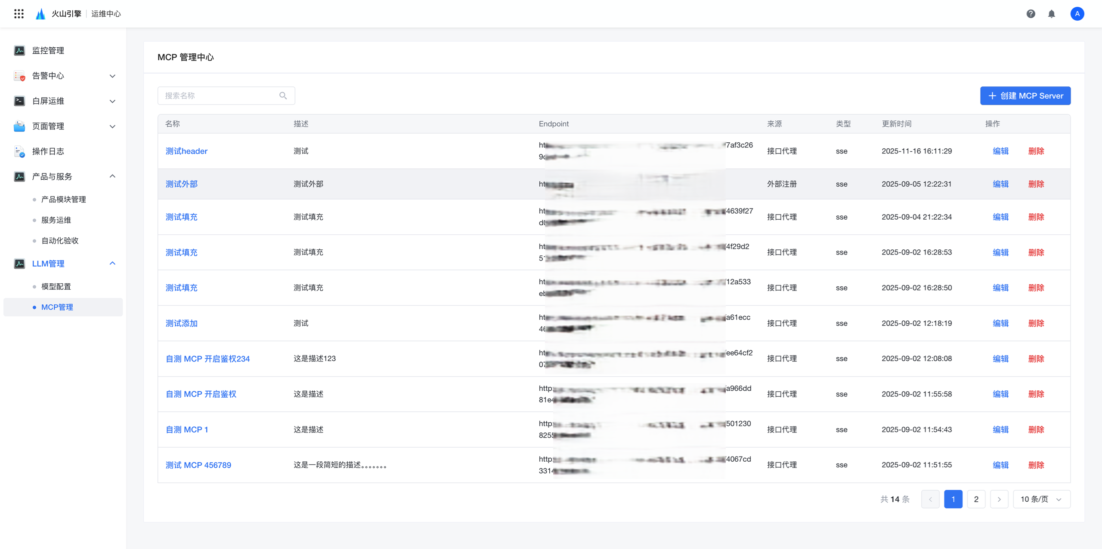Open the app grid launcher icon

click(19, 14)
